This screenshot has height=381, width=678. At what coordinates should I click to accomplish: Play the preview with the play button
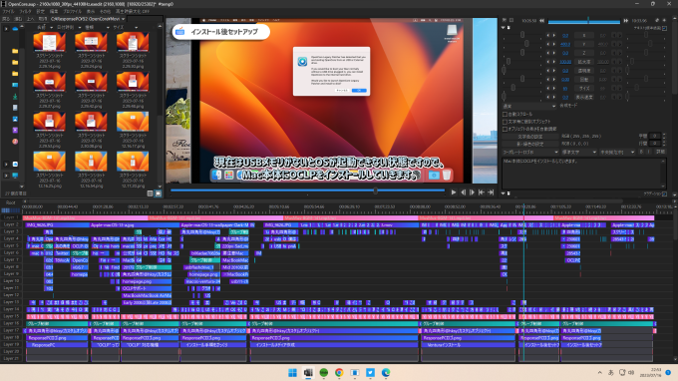pyautogui.click(x=454, y=192)
